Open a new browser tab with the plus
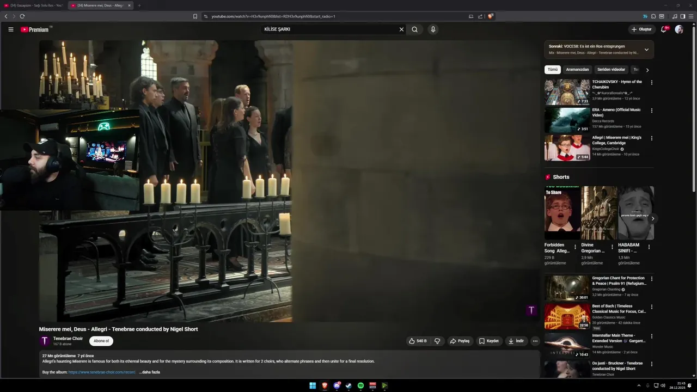 (139, 5)
